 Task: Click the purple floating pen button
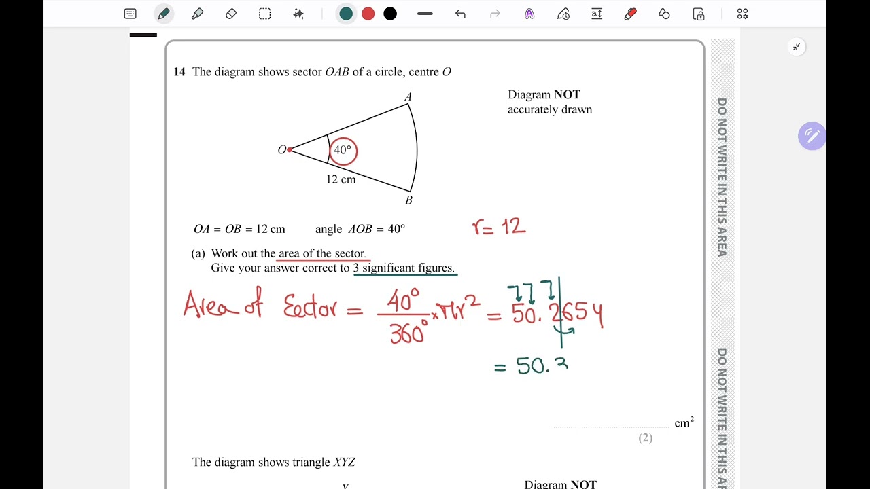click(x=812, y=137)
